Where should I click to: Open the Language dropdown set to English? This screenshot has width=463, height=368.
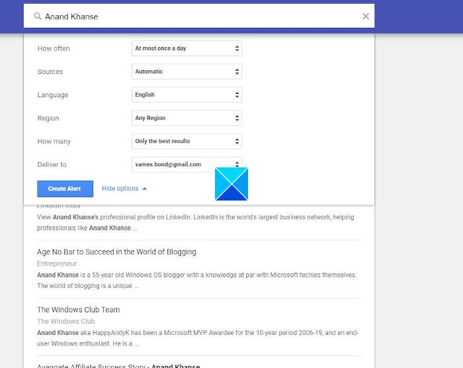[187, 95]
